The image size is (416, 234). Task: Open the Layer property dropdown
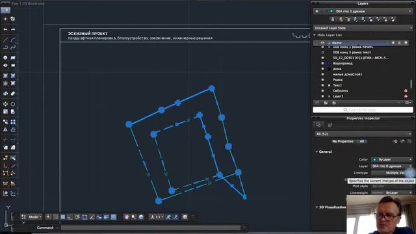[391, 166]
